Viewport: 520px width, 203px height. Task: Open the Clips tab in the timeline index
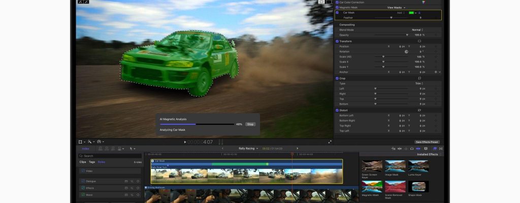coord(82,162)
